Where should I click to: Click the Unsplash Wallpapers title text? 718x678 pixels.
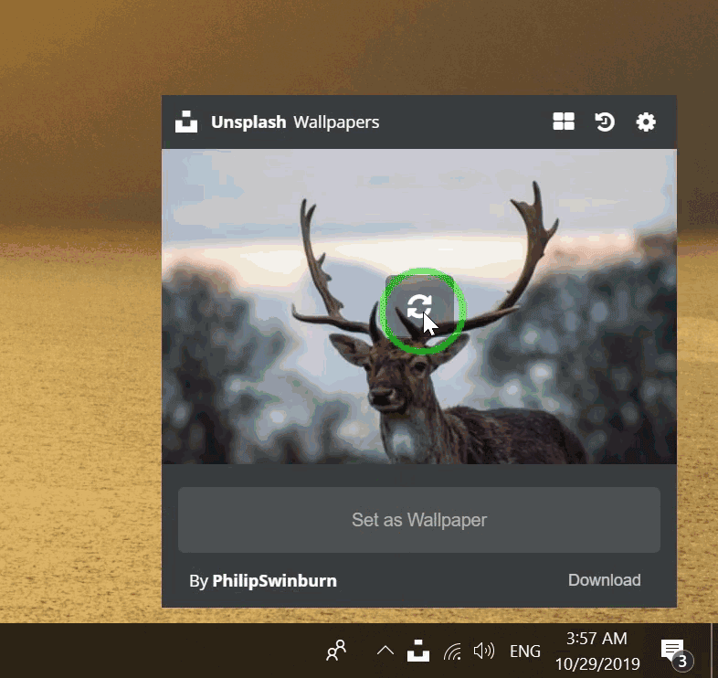point(295,122)
